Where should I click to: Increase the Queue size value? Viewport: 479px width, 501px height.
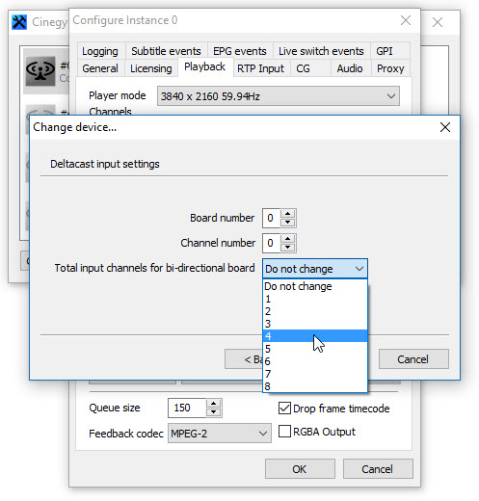214,404
